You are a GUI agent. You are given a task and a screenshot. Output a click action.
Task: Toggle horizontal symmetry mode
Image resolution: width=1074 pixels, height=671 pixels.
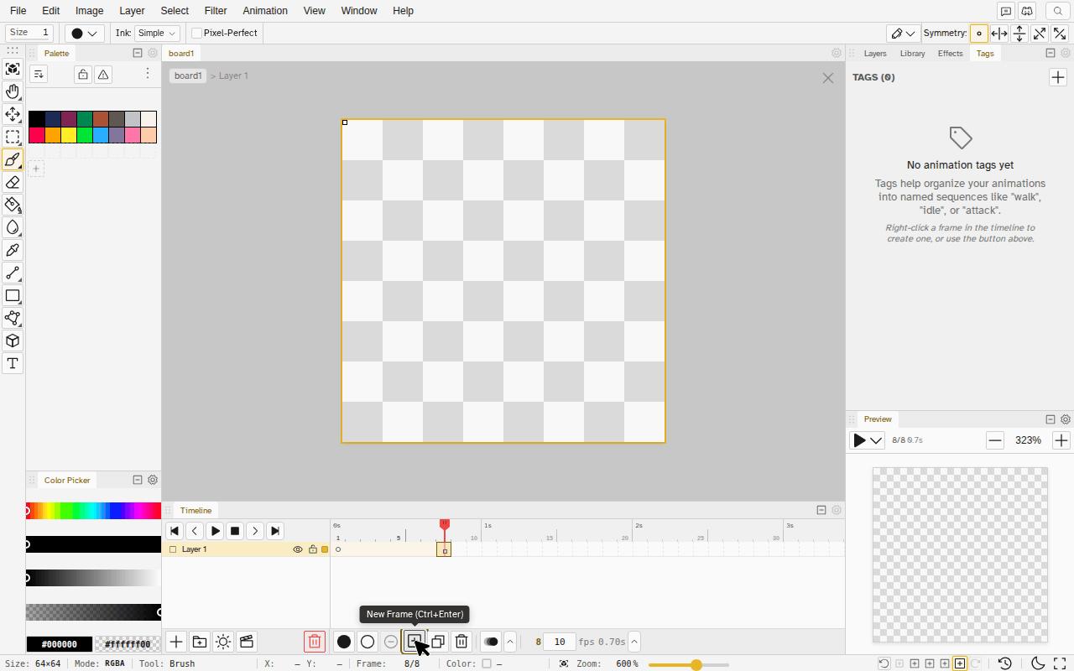999,34
